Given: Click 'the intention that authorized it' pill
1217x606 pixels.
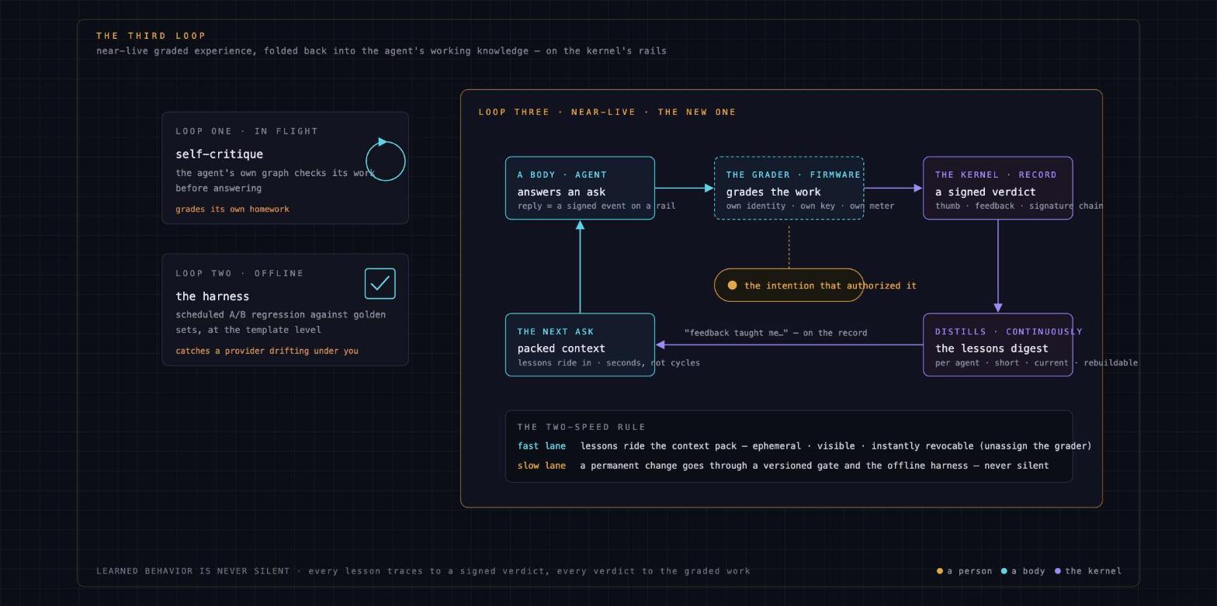Looking at the screenshot, I should [x=789, y=286].
